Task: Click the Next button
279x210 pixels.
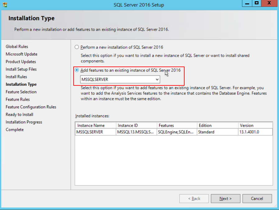Action: pos(226,199)
